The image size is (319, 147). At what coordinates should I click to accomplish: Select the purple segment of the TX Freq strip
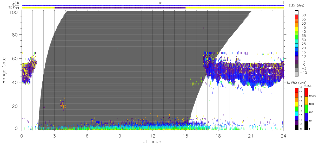[120, 8]
